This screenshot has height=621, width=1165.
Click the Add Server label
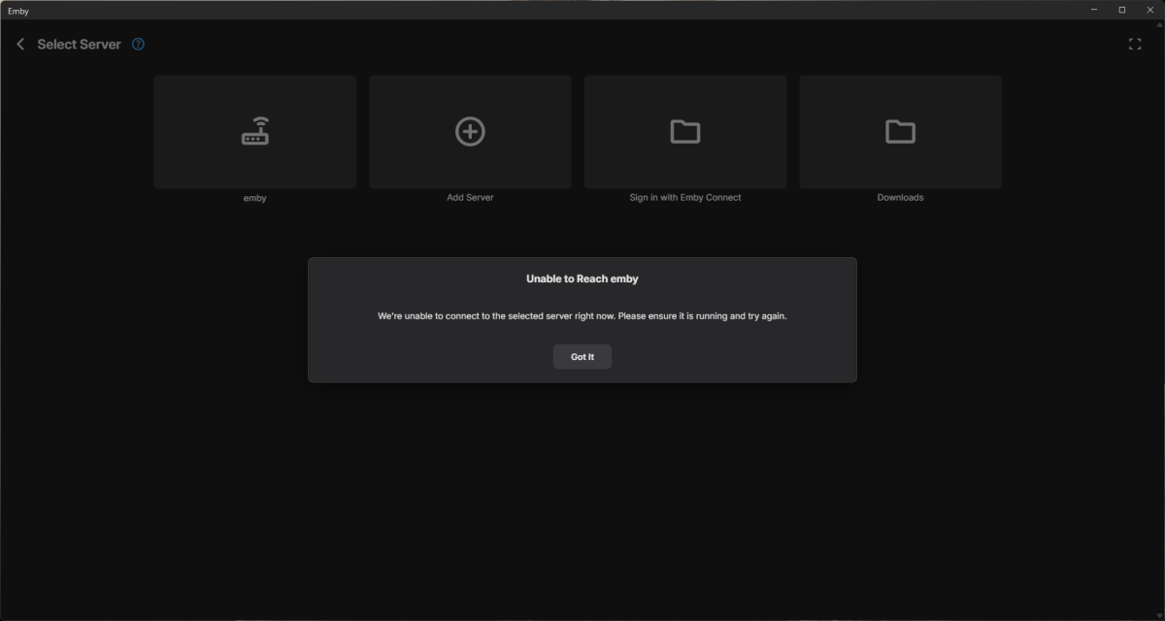pos(470,197)
